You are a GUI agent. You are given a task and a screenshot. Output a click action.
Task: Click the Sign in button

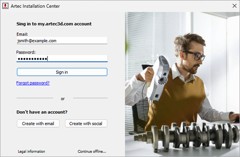(x=62, y=72)
